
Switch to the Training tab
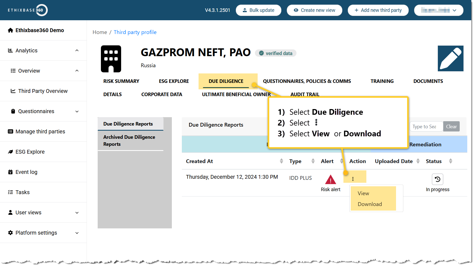pyautogui.click(x=382, y=81)
